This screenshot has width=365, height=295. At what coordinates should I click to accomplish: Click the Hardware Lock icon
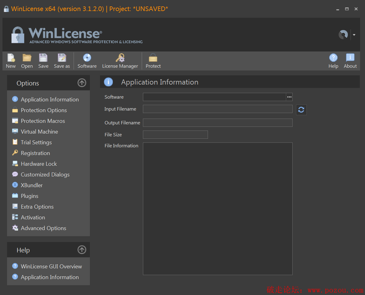click(x=15, y=163)
